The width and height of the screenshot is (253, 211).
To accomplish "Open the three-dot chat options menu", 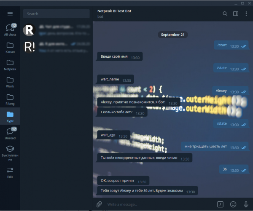I will click(246, 14).
